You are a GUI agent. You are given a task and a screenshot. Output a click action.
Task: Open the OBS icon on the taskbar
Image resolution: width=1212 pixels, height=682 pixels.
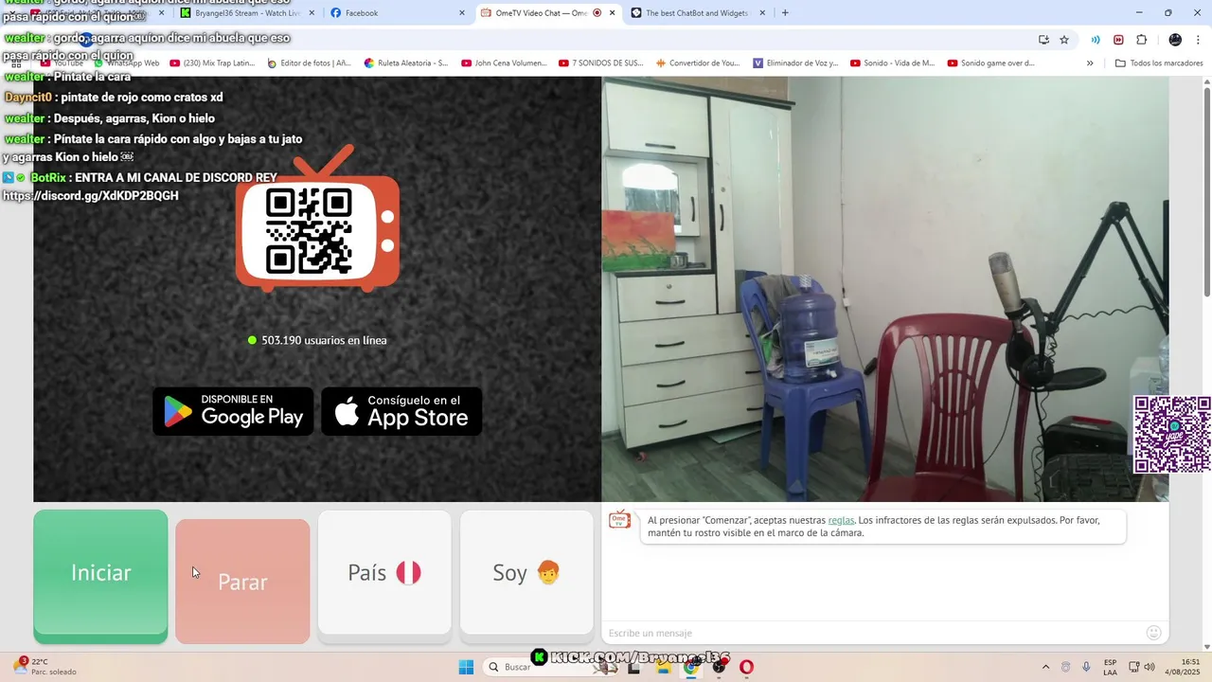tap(720, 667)
